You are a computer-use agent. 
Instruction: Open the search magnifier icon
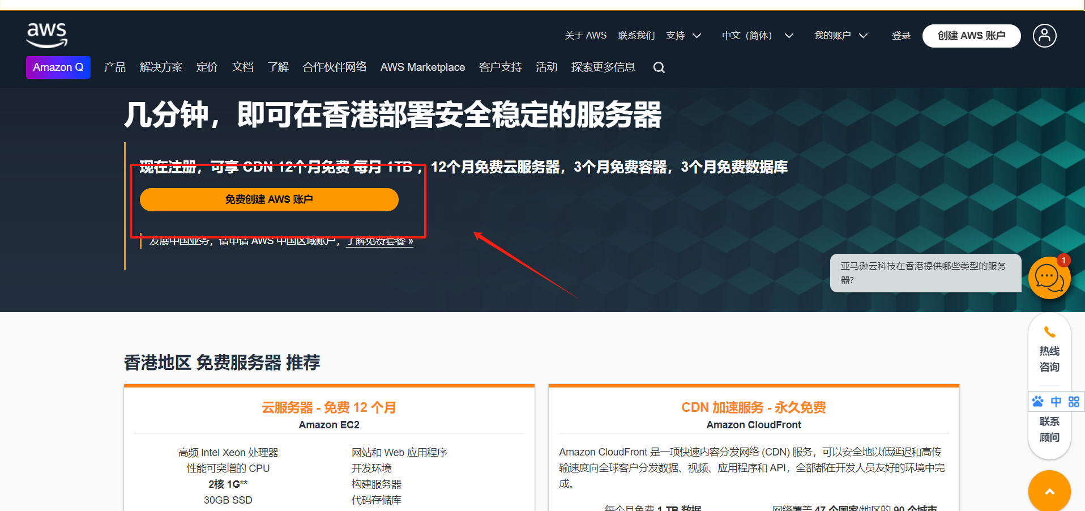coord(659,67)
